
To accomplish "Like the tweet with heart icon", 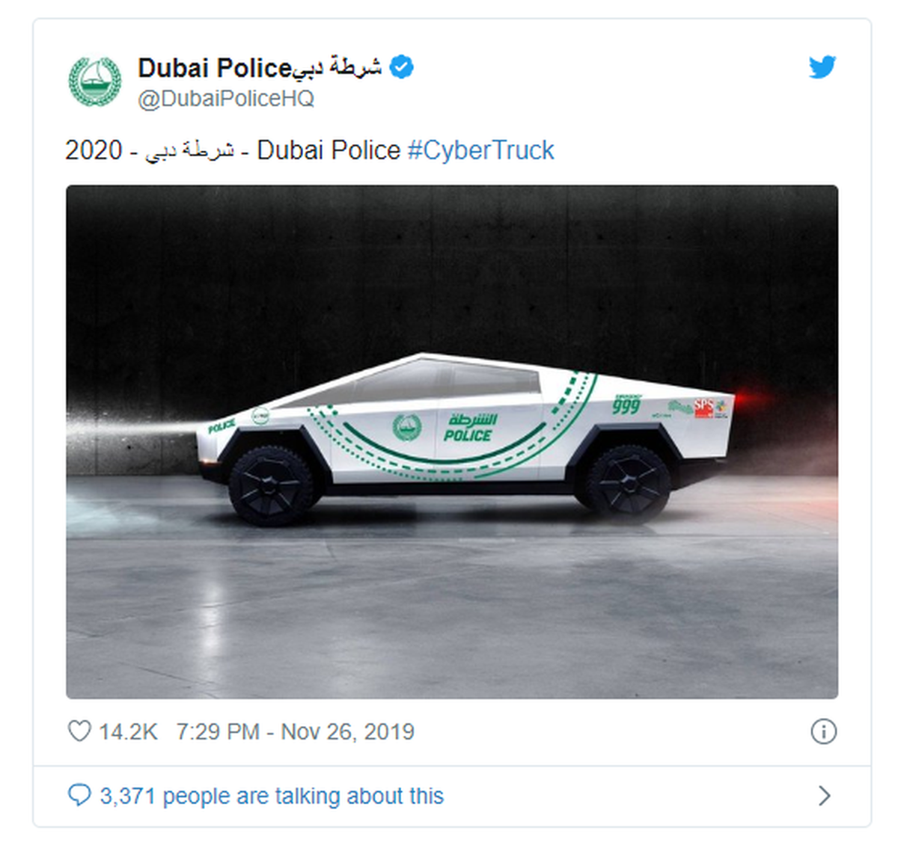I will pos(79,731).
